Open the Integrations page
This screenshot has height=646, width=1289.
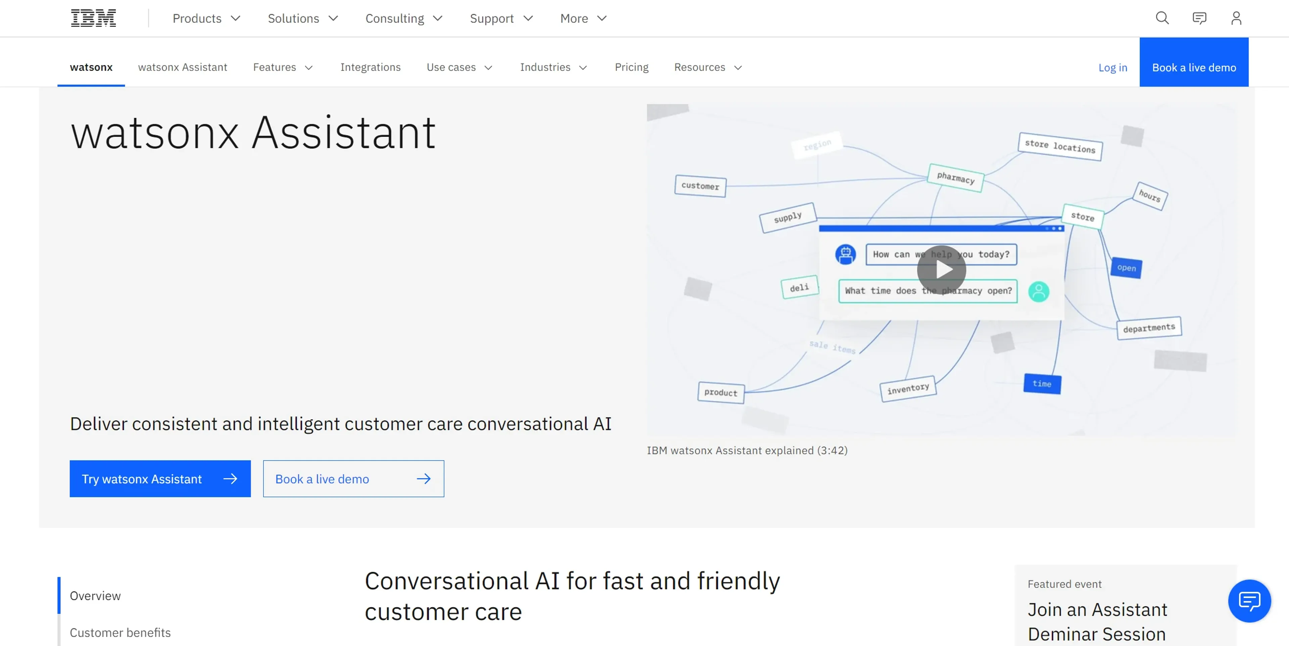tap(370, 67)
